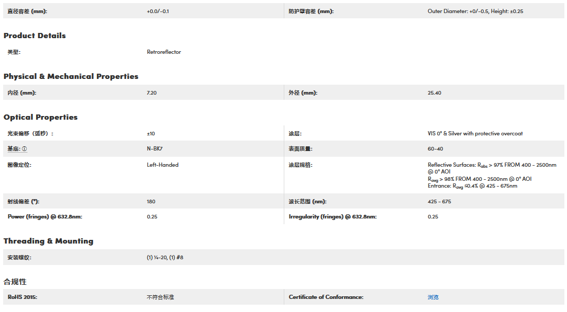Select the Retroreflector type value
567x312 pixels.
pyautogui.click(x=164, y=52)
